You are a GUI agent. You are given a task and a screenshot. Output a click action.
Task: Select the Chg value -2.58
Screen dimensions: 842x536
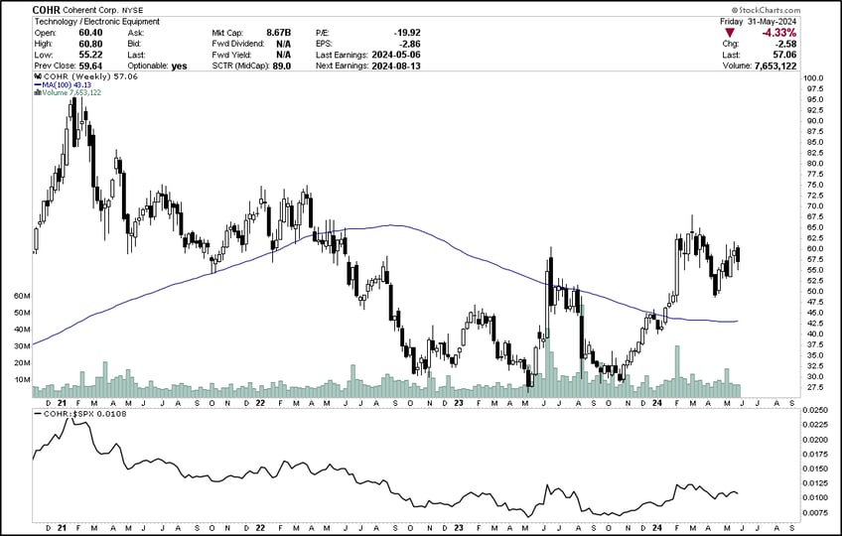[786, 44]
